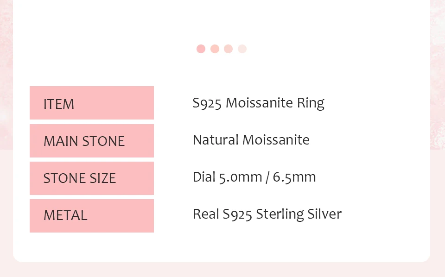Select the second pink pagination dot
Viewport: 445px width, 277px height.
coord(215,49)
